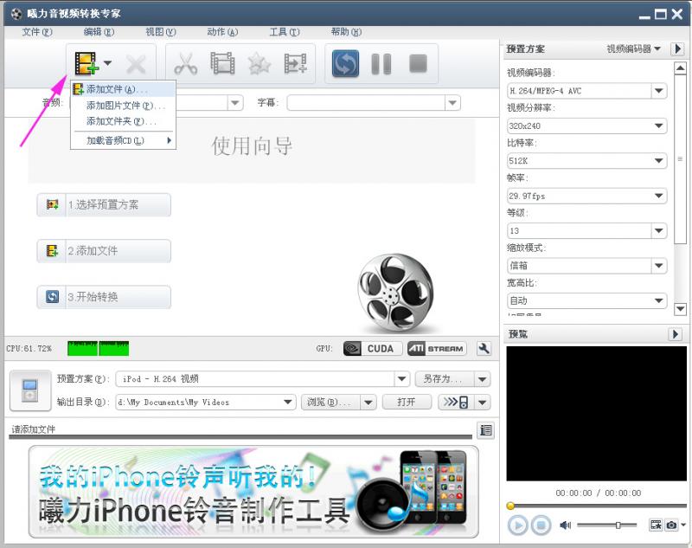Expand 512K bitrate dropdown
The image size is (692, 548).
point(658,161)
